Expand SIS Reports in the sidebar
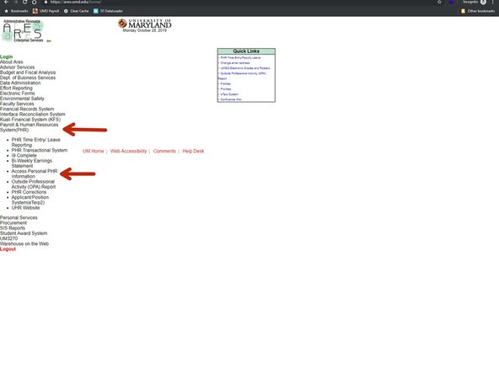499x374 pixels. click(13, 228)
